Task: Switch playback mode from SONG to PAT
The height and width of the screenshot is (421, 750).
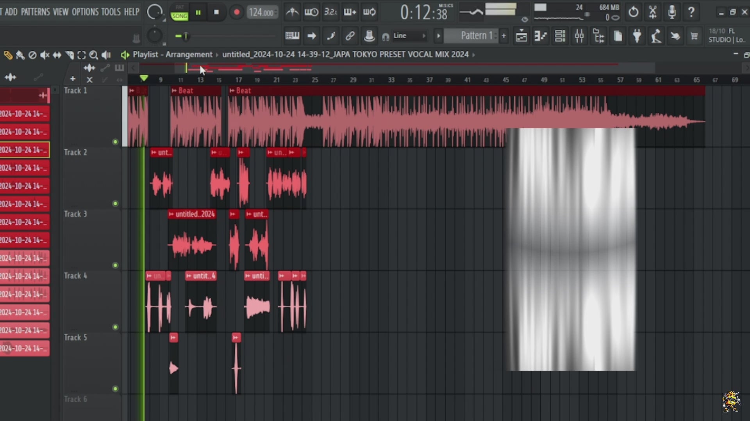Action: click(x=179, y=7)
